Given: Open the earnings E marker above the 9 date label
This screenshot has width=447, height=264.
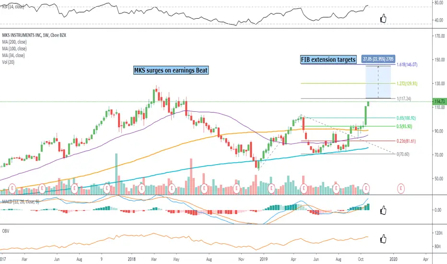Looking at the screenshot, I should pyautogui.click(x=106, y=188).
